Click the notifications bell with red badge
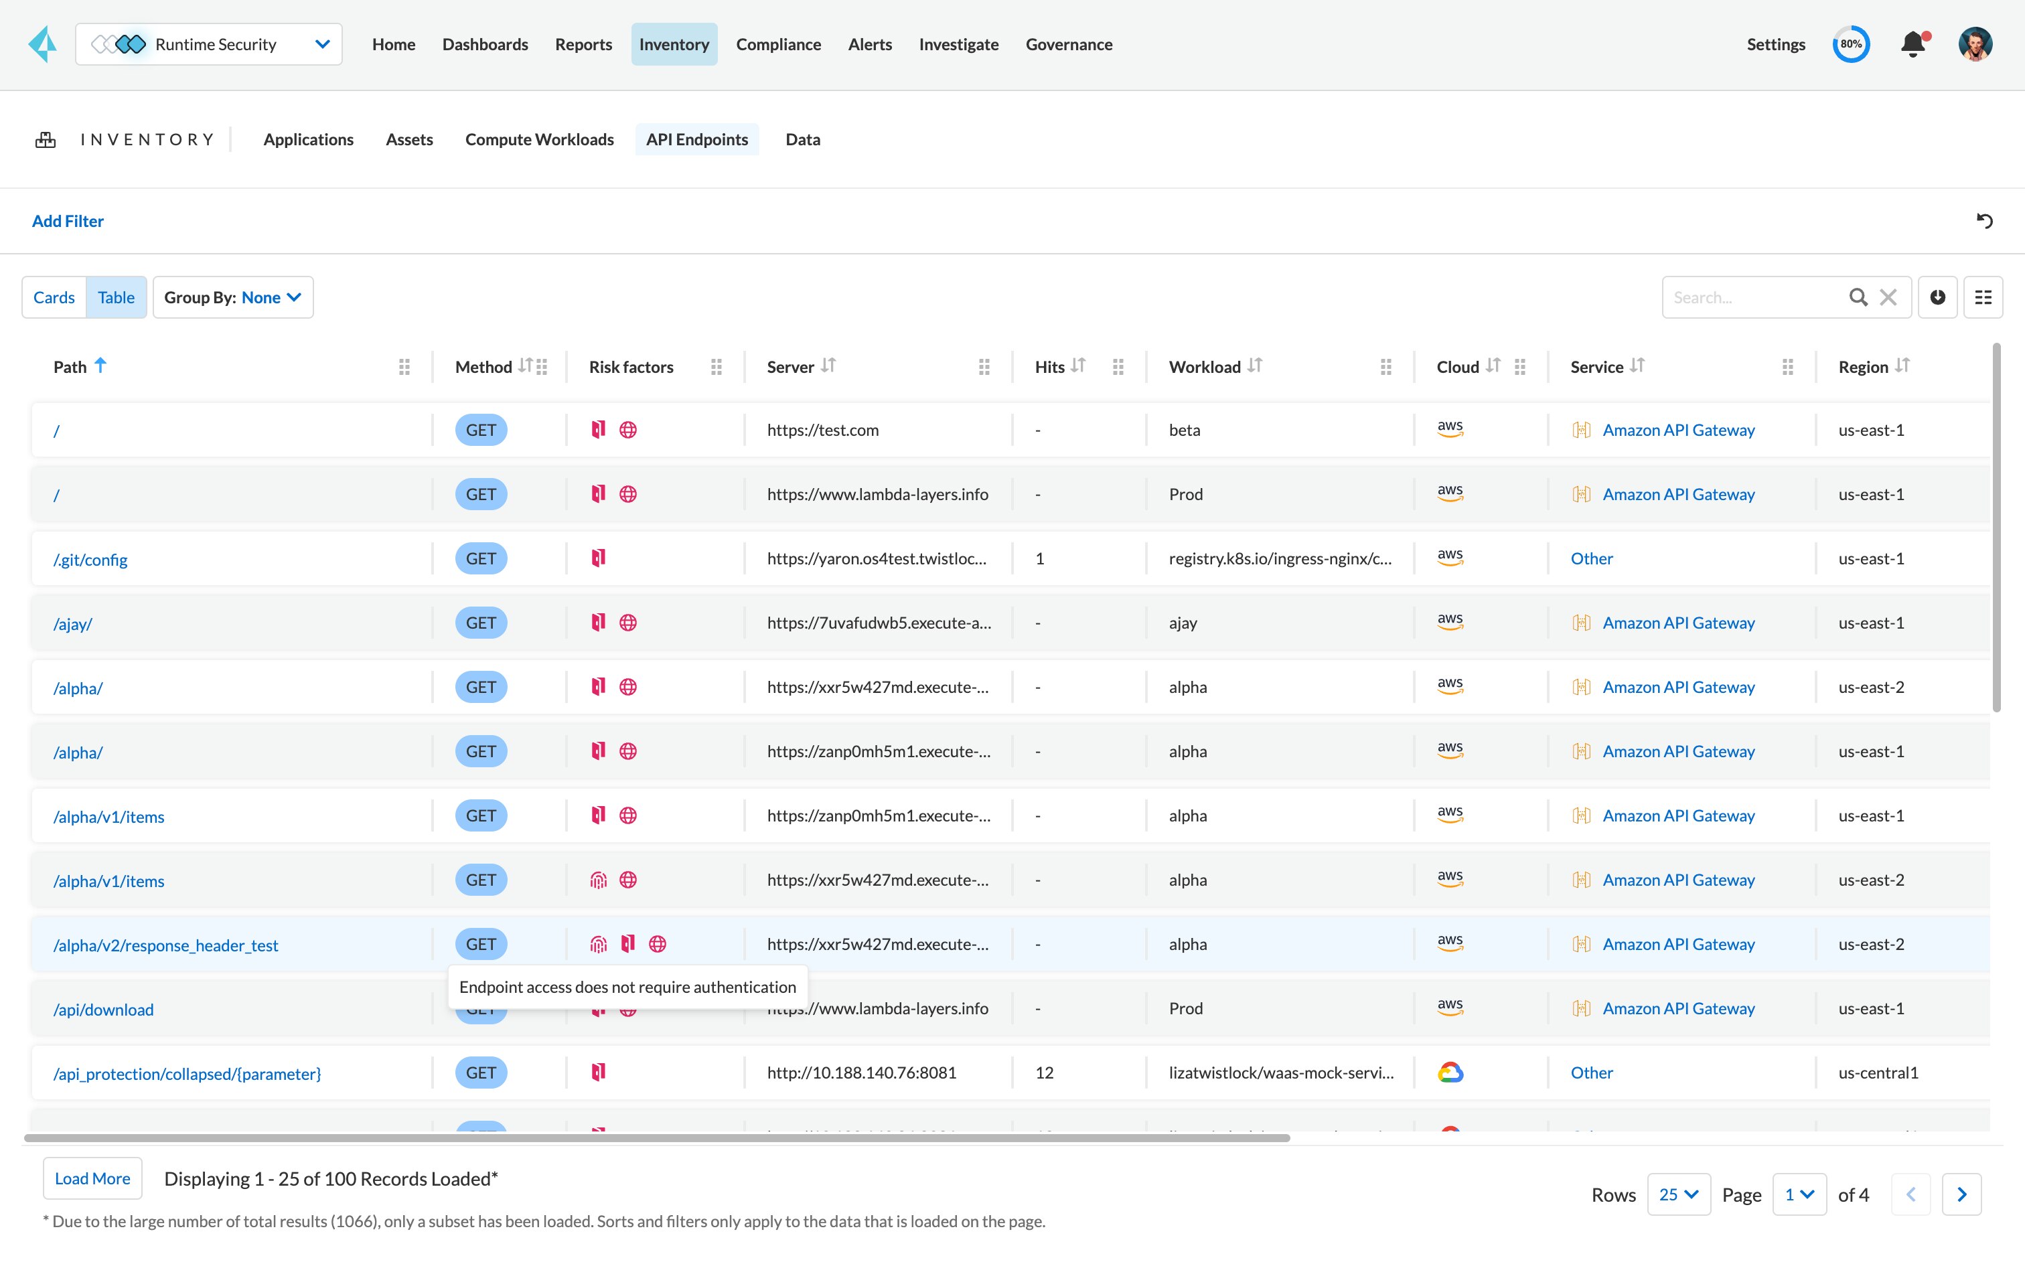 pyautogui.click(x=1913, y=44)
